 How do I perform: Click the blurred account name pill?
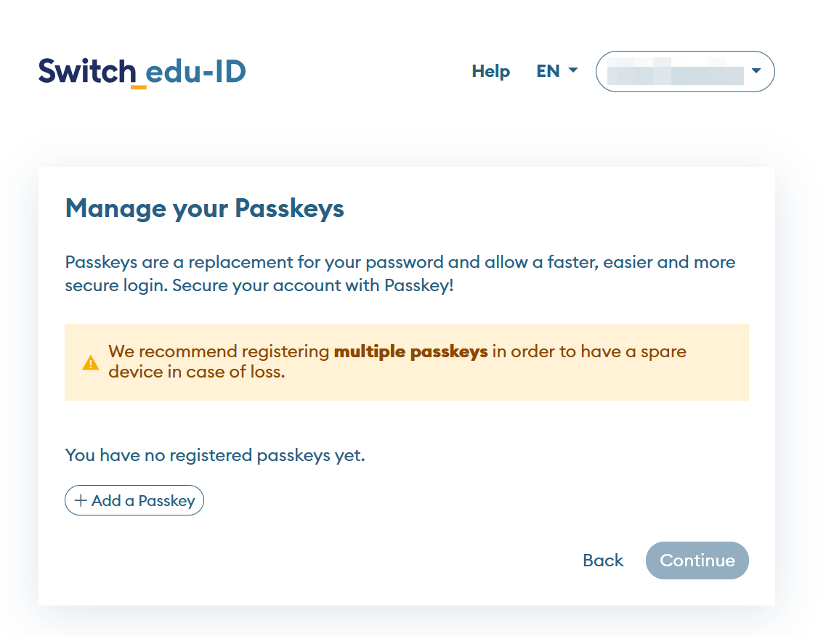tap(676, 72)
